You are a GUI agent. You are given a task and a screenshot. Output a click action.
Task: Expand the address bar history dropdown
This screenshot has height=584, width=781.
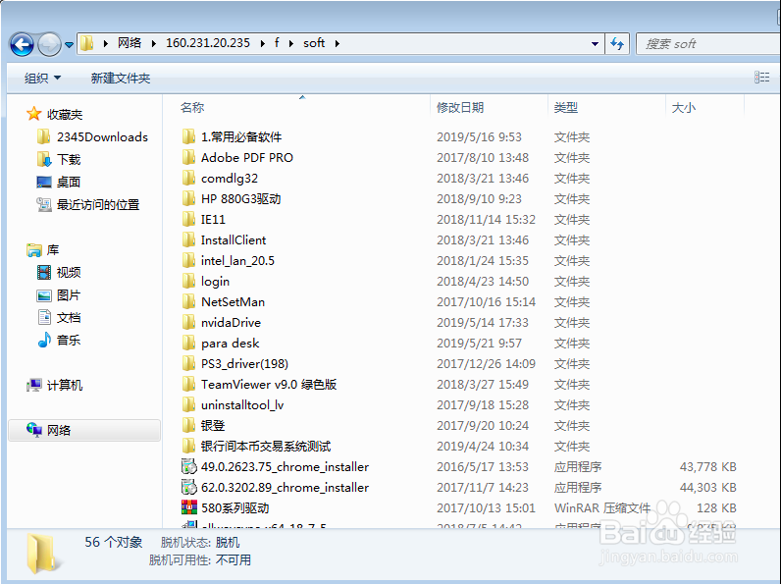point(595,44)
